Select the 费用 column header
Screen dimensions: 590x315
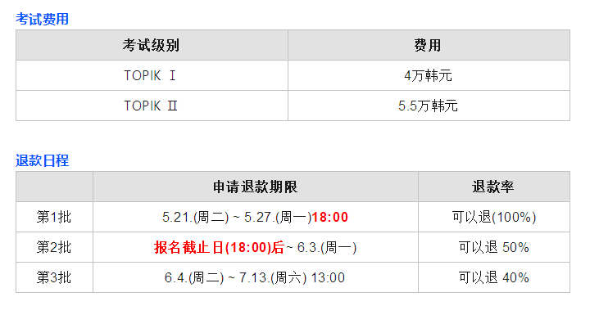429,45
